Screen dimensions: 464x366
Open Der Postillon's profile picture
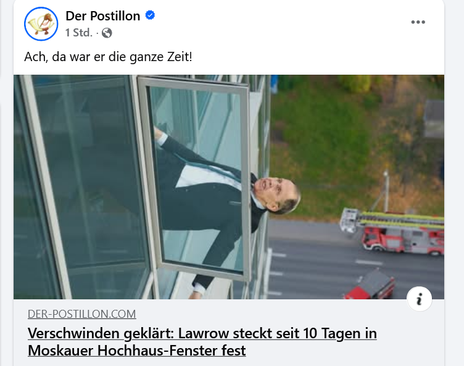41,23
